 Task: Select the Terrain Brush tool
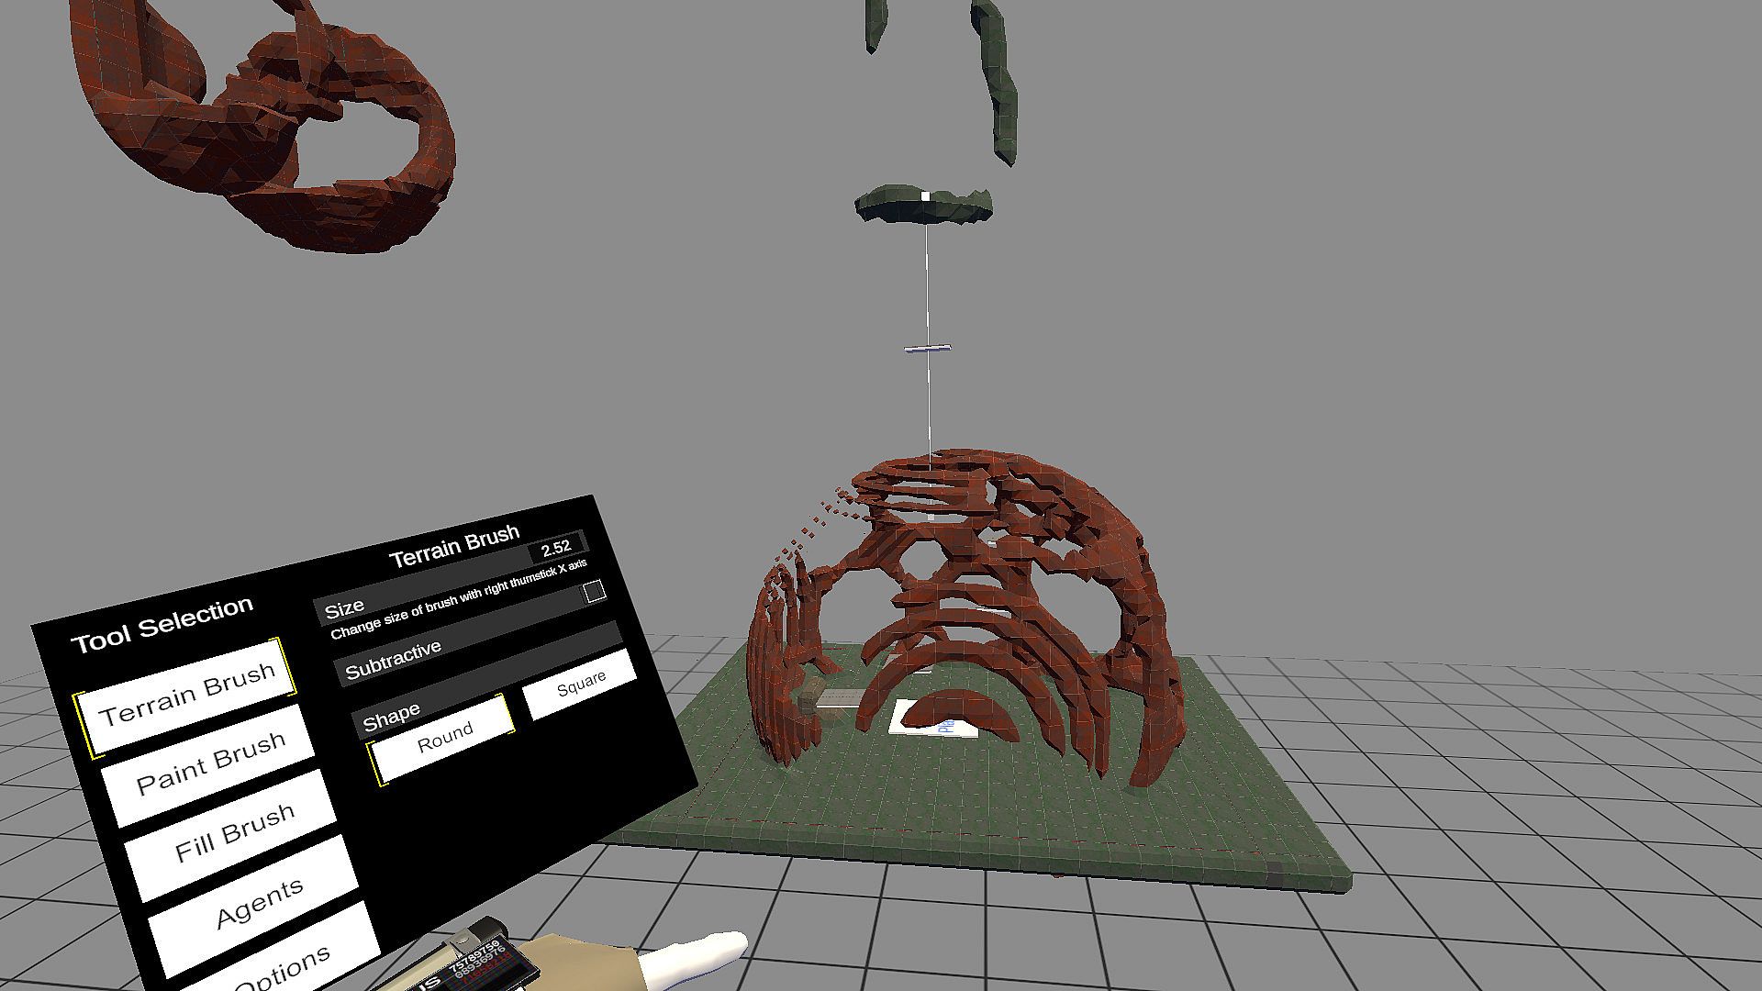(x=186, y=694)
